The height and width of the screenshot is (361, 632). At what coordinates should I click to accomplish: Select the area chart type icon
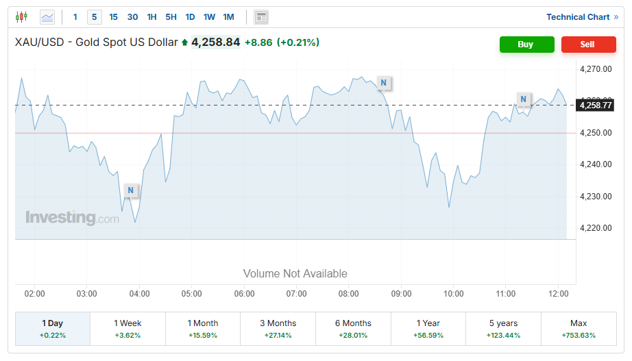click(x=47, y=17)
